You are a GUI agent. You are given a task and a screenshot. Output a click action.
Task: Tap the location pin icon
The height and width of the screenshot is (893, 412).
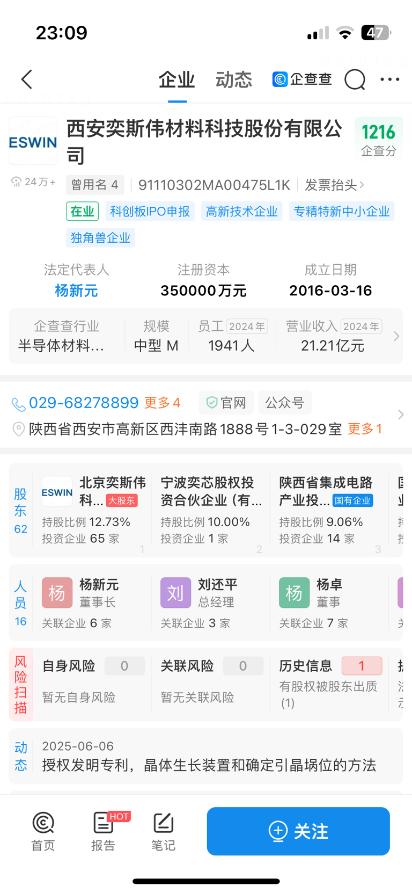[x=18, y=429]
